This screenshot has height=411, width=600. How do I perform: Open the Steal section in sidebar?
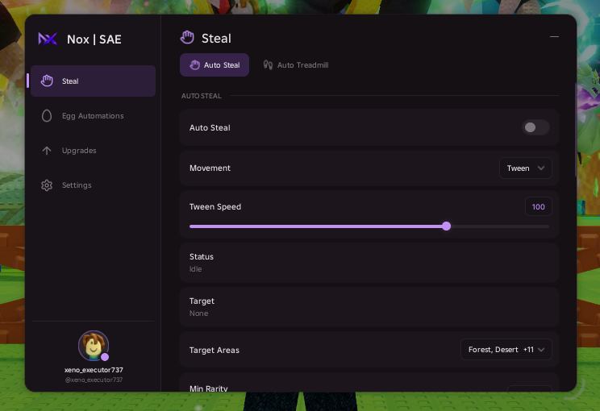pyautogui.click(x=93, y=81)
